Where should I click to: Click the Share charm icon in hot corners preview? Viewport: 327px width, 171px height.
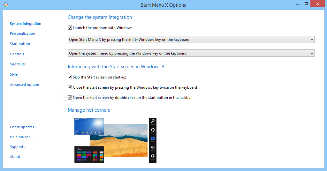(153, 130)
